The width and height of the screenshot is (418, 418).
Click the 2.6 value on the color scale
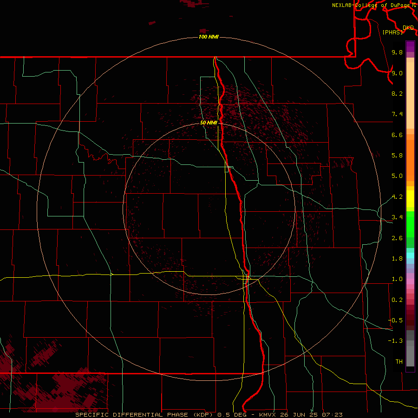(397, 238)
